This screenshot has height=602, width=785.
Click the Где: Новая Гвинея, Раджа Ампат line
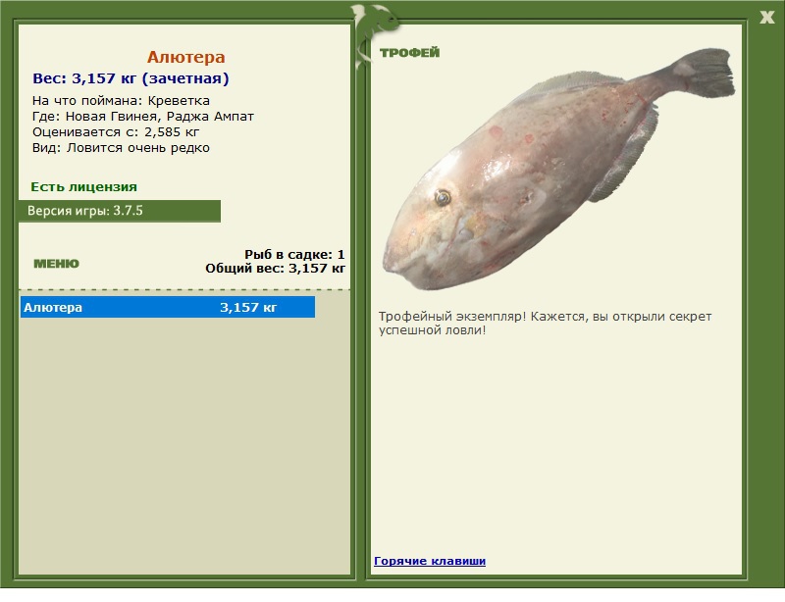point(143,117)
